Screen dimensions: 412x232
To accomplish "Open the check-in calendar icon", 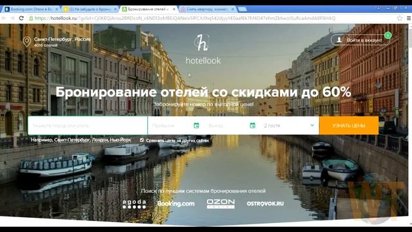I will coord(196,126).
